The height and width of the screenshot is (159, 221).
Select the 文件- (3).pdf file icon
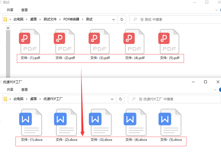(x=99, y=42)
